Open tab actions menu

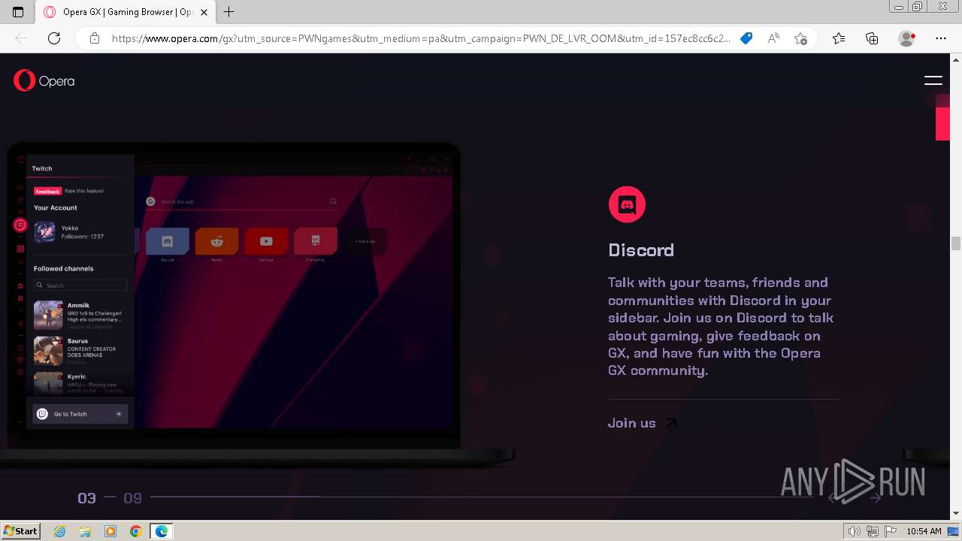(x=19, y=12)
